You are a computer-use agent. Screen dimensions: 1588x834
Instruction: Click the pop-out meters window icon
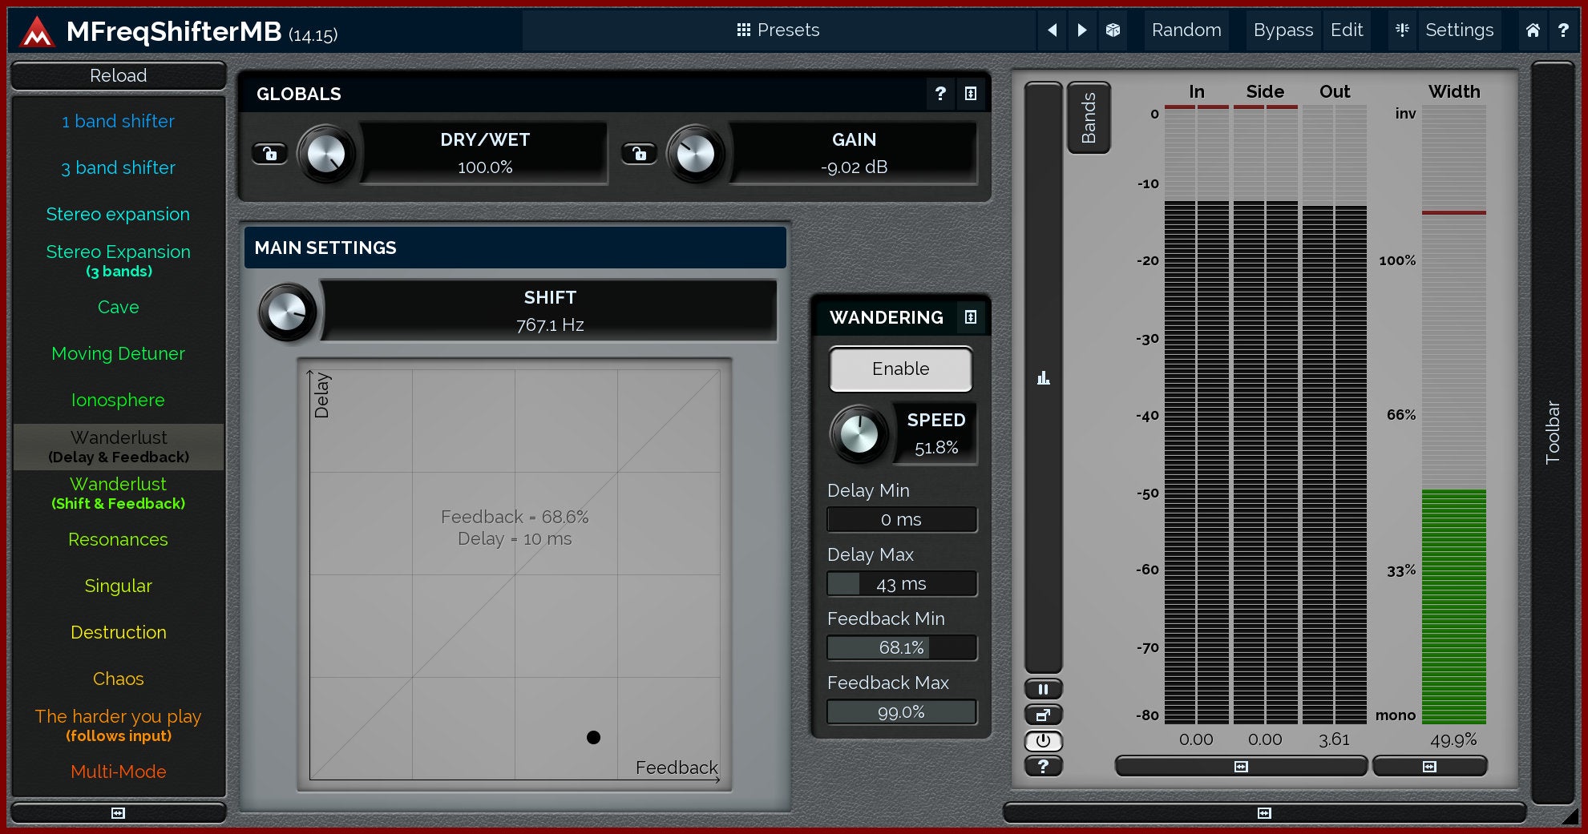[1043, 715]
